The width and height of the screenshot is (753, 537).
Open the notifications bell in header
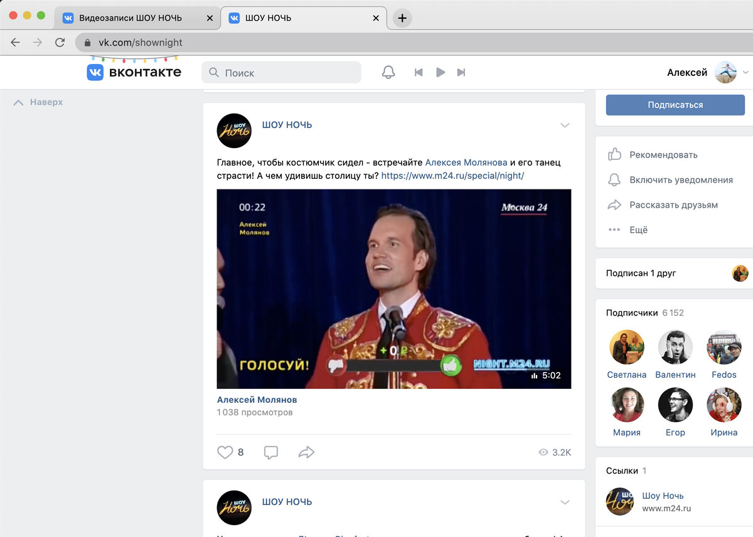(x=388, y=72)
